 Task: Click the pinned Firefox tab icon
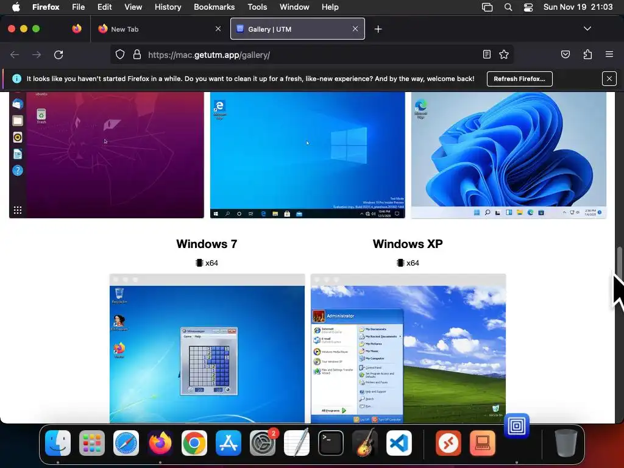[x=77, y=29]
